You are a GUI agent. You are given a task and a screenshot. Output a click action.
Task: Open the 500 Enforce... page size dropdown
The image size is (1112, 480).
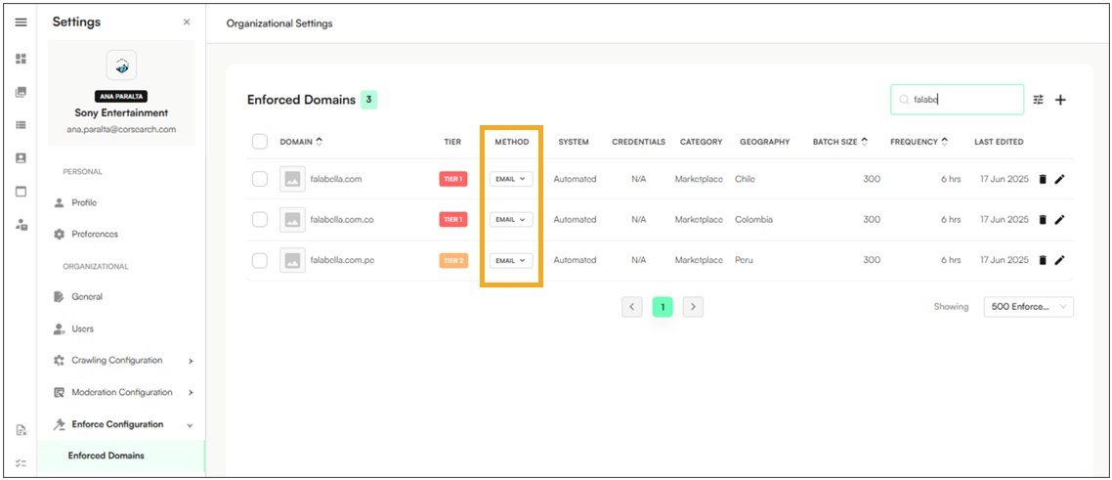(1028, 307)
